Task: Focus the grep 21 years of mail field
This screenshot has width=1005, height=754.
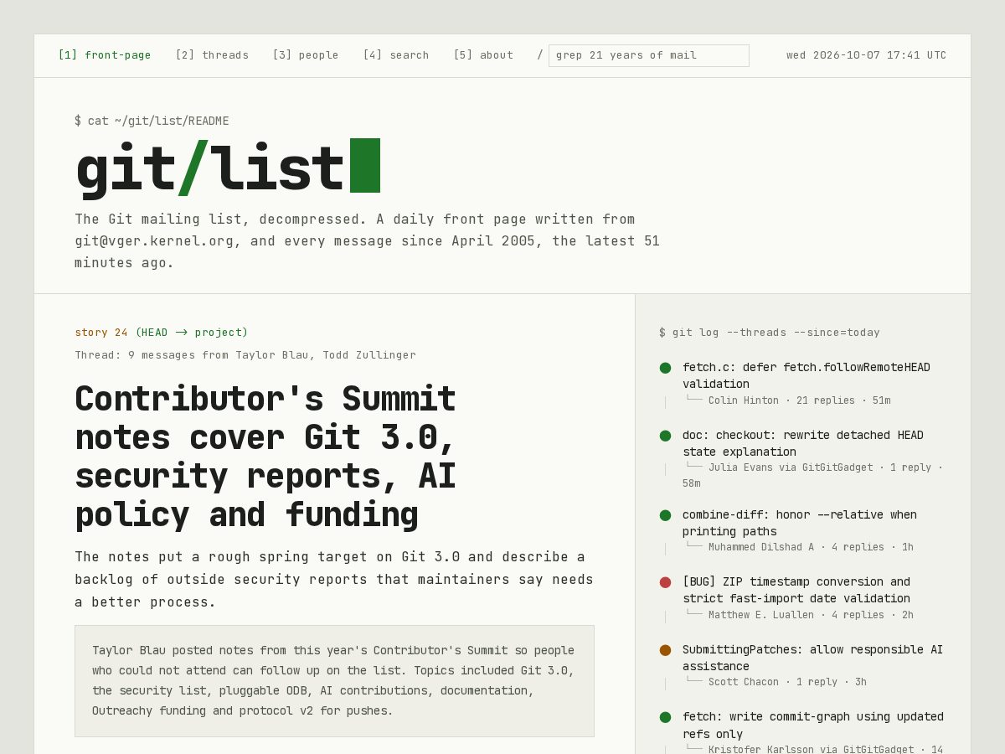Action: click(649, 55)
